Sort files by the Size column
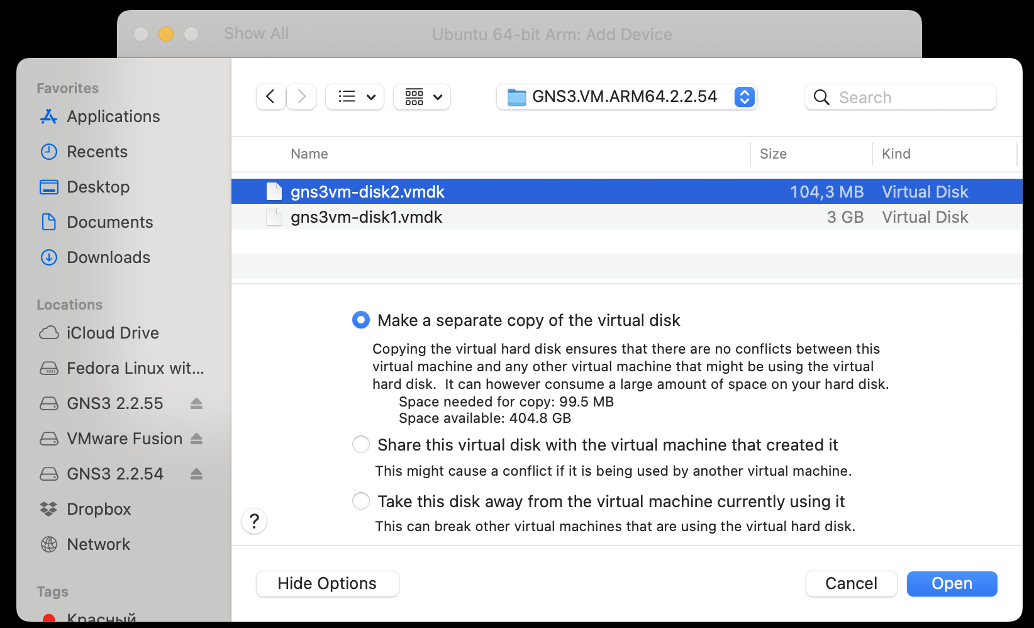Image resolution: width=1034 pixels, height=628 pixels. pos(773,154)
